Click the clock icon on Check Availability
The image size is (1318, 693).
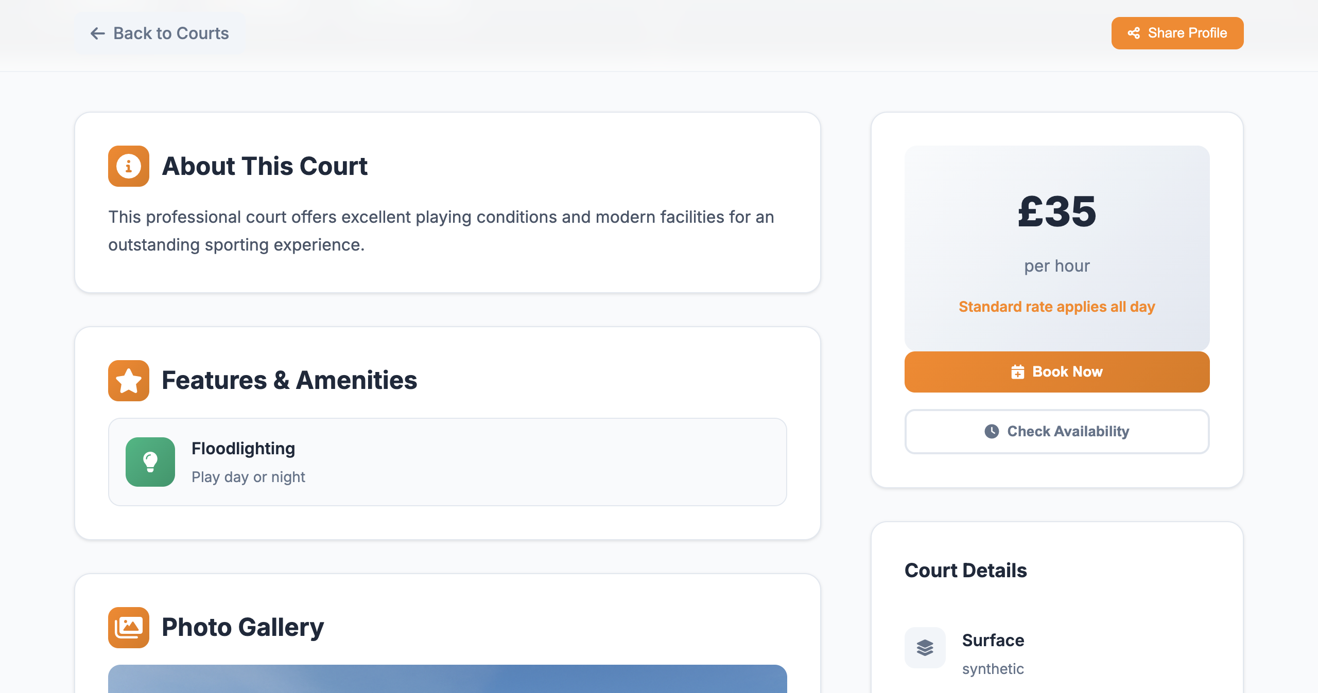992,432
